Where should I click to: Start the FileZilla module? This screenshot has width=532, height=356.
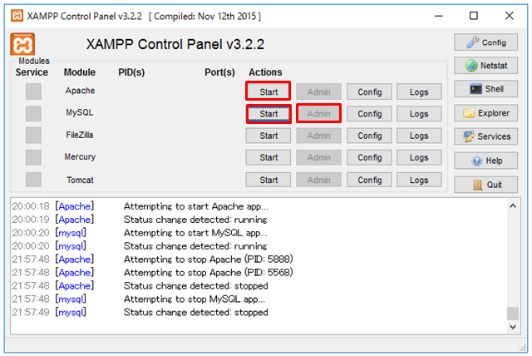point(268,136)
